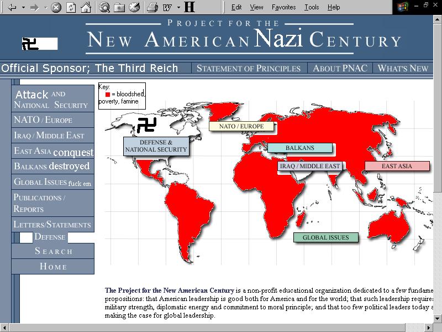Screen dimensions: 442x332
Task: Visit the About PNAC page
Action: click(x=340, y=68)
